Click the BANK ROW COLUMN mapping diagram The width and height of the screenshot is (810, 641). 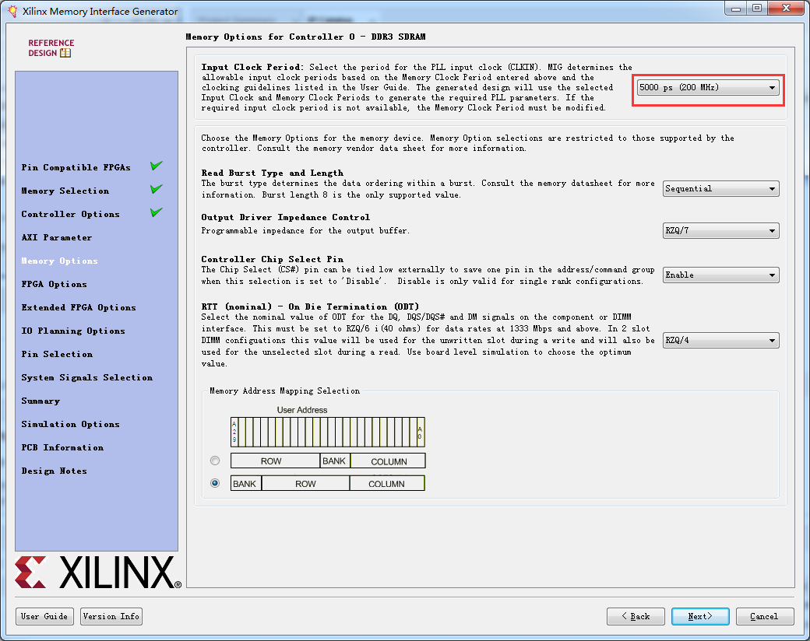click(x=328, y=484)
